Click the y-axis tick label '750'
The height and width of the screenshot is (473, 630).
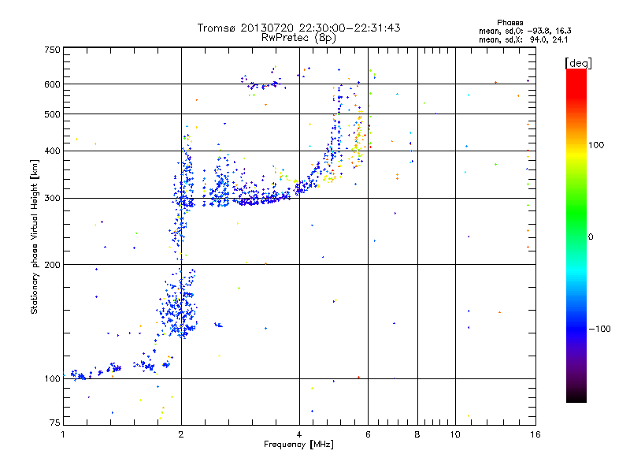point(52,50)
